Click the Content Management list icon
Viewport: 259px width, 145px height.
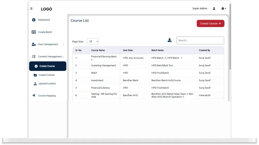pos(34,57)
